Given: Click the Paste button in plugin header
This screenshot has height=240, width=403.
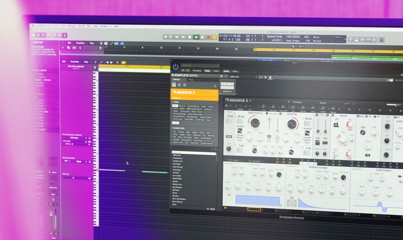Looking at the screenshot, I should click(x=216, y=71).
